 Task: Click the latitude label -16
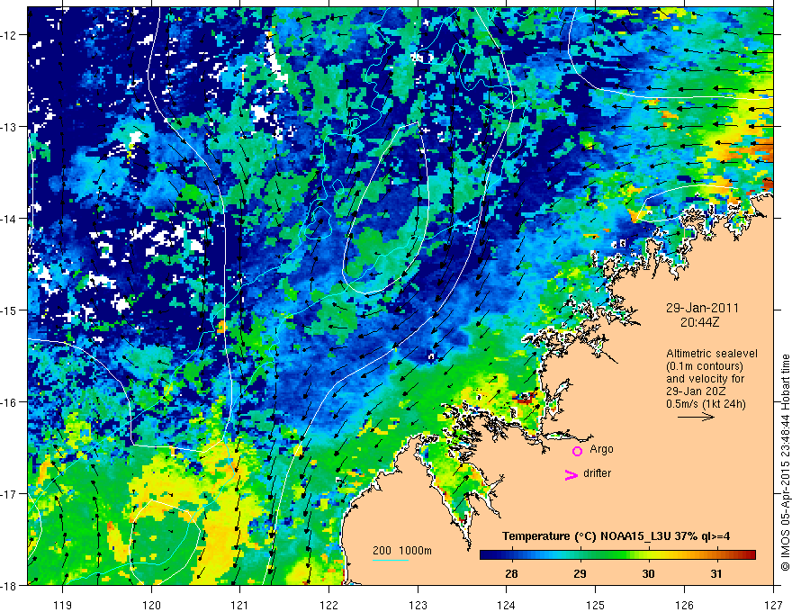[10, 402]
